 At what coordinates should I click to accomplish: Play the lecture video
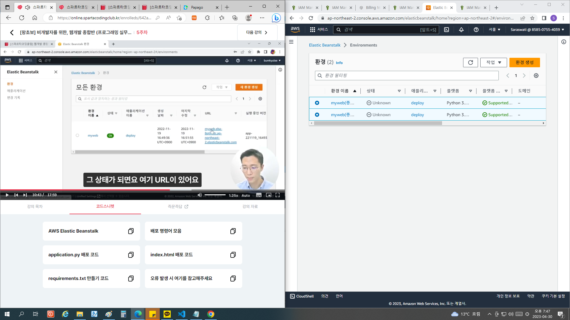click(x=7, y=195)
